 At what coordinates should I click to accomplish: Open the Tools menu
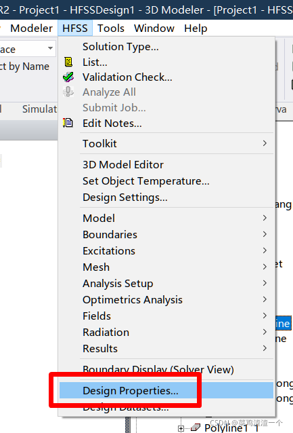[x=111, y=29]
